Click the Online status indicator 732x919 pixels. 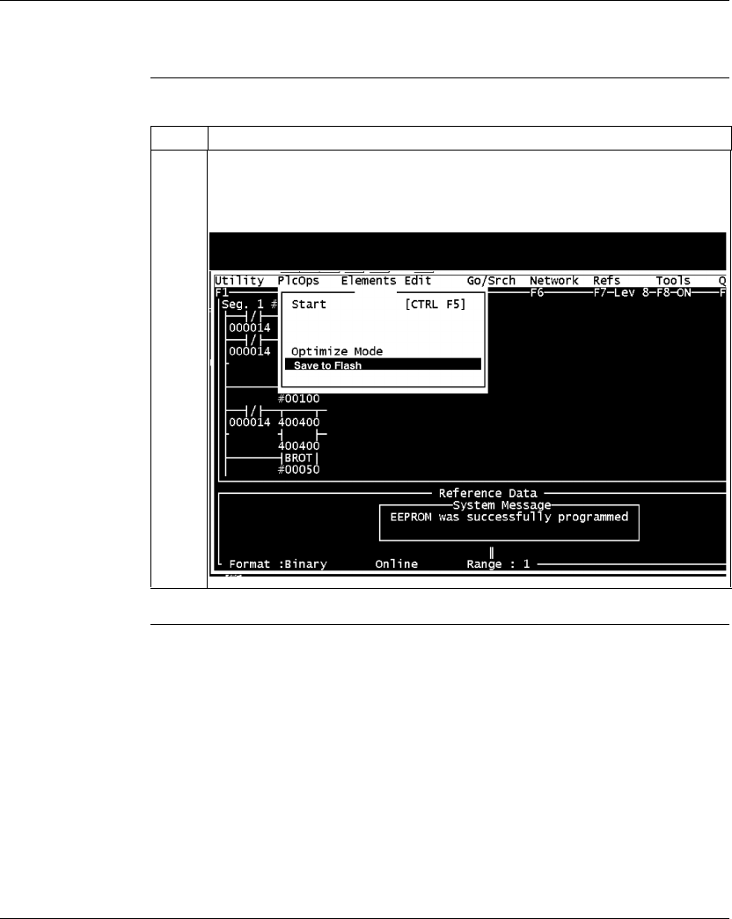397,564
